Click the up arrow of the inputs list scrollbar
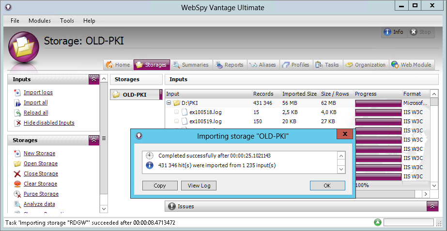Viewport: 447px width, 231px height. (434, 94)
